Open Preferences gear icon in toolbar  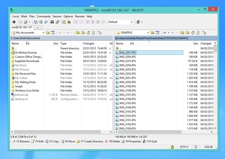pos(14,22)
